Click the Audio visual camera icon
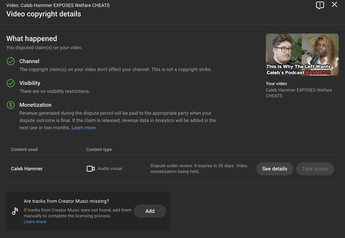 tap(91, 169)
